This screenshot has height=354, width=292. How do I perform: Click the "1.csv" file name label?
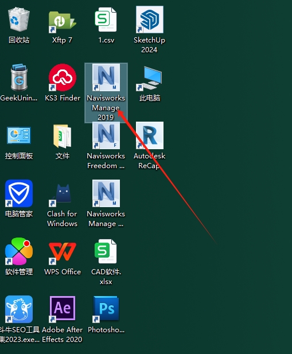(106, 40)
